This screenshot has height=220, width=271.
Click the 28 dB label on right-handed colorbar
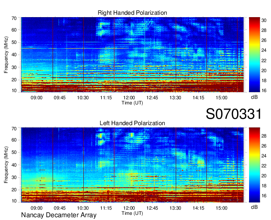[264, 31]
